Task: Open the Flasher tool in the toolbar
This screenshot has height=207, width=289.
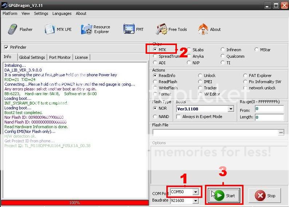Action: click(20, 29)
